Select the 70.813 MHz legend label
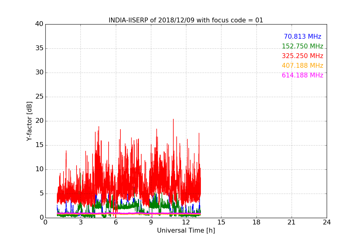This screenshot has height=242, width=363. [302, 37]
